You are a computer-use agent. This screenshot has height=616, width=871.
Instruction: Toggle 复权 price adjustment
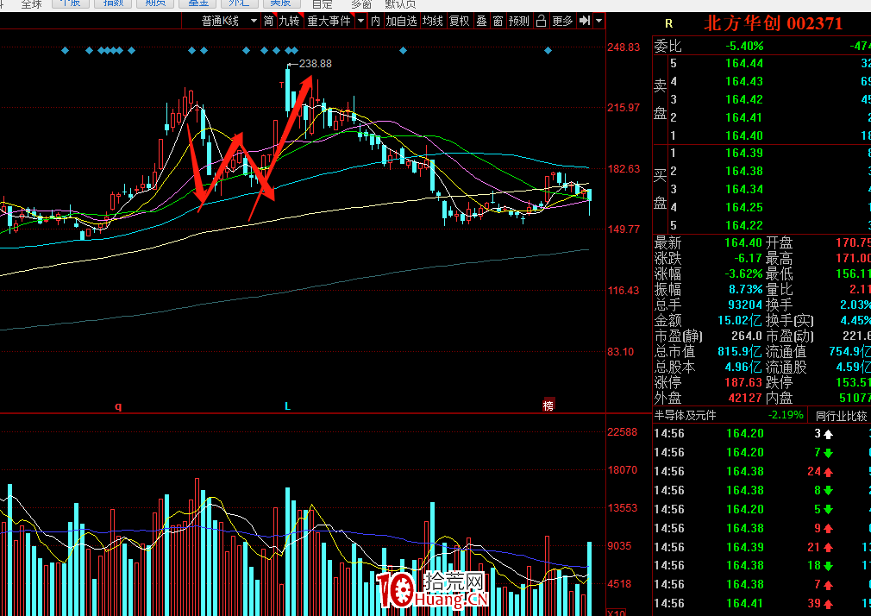[x=460, y=21]
